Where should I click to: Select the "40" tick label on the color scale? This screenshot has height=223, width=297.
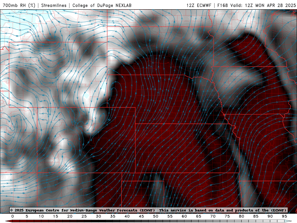[x=127, y=216]
